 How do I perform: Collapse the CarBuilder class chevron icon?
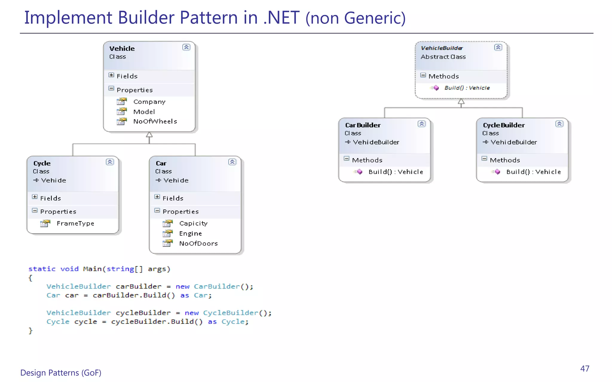click(x=421, y=124)
